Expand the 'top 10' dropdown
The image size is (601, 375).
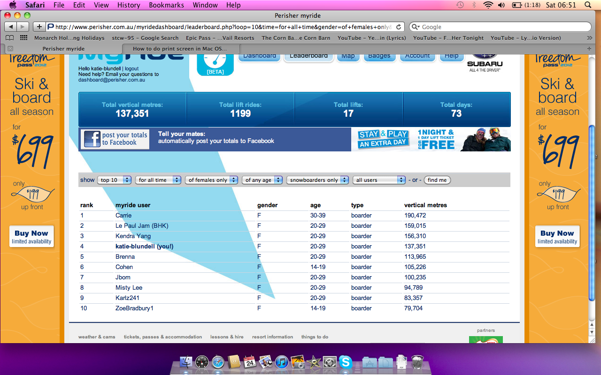(115, 180)
